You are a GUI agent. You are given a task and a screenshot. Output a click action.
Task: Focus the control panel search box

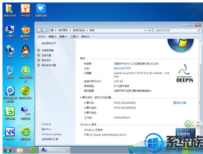pyautogui.click(x=175, y=30)
